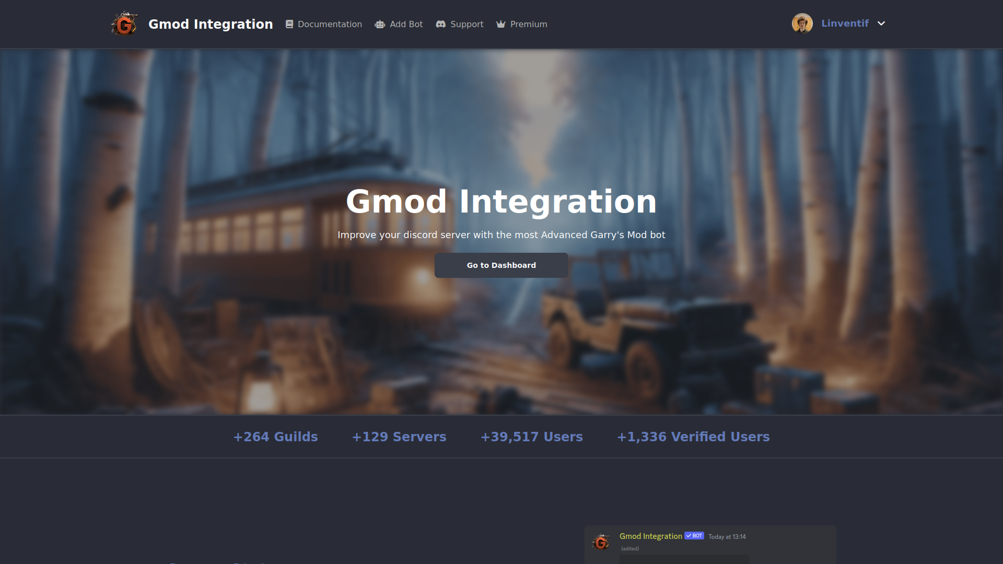Screen dimensions: 1003x564
Task: Click the Premium crown icon
Action: click(501, 24)
